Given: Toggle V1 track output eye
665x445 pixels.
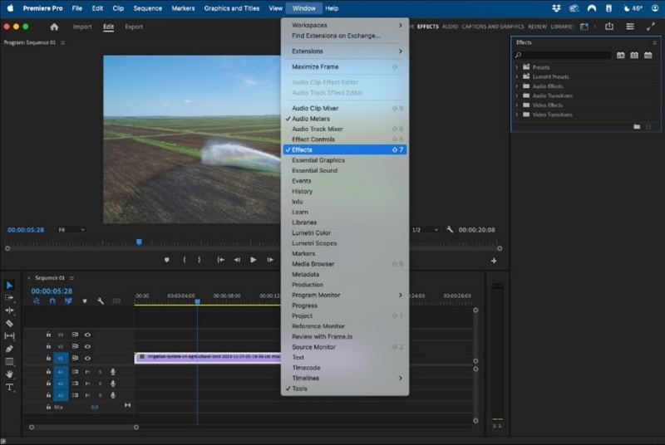Looking at the screenshot, I should tap(87, 358).
